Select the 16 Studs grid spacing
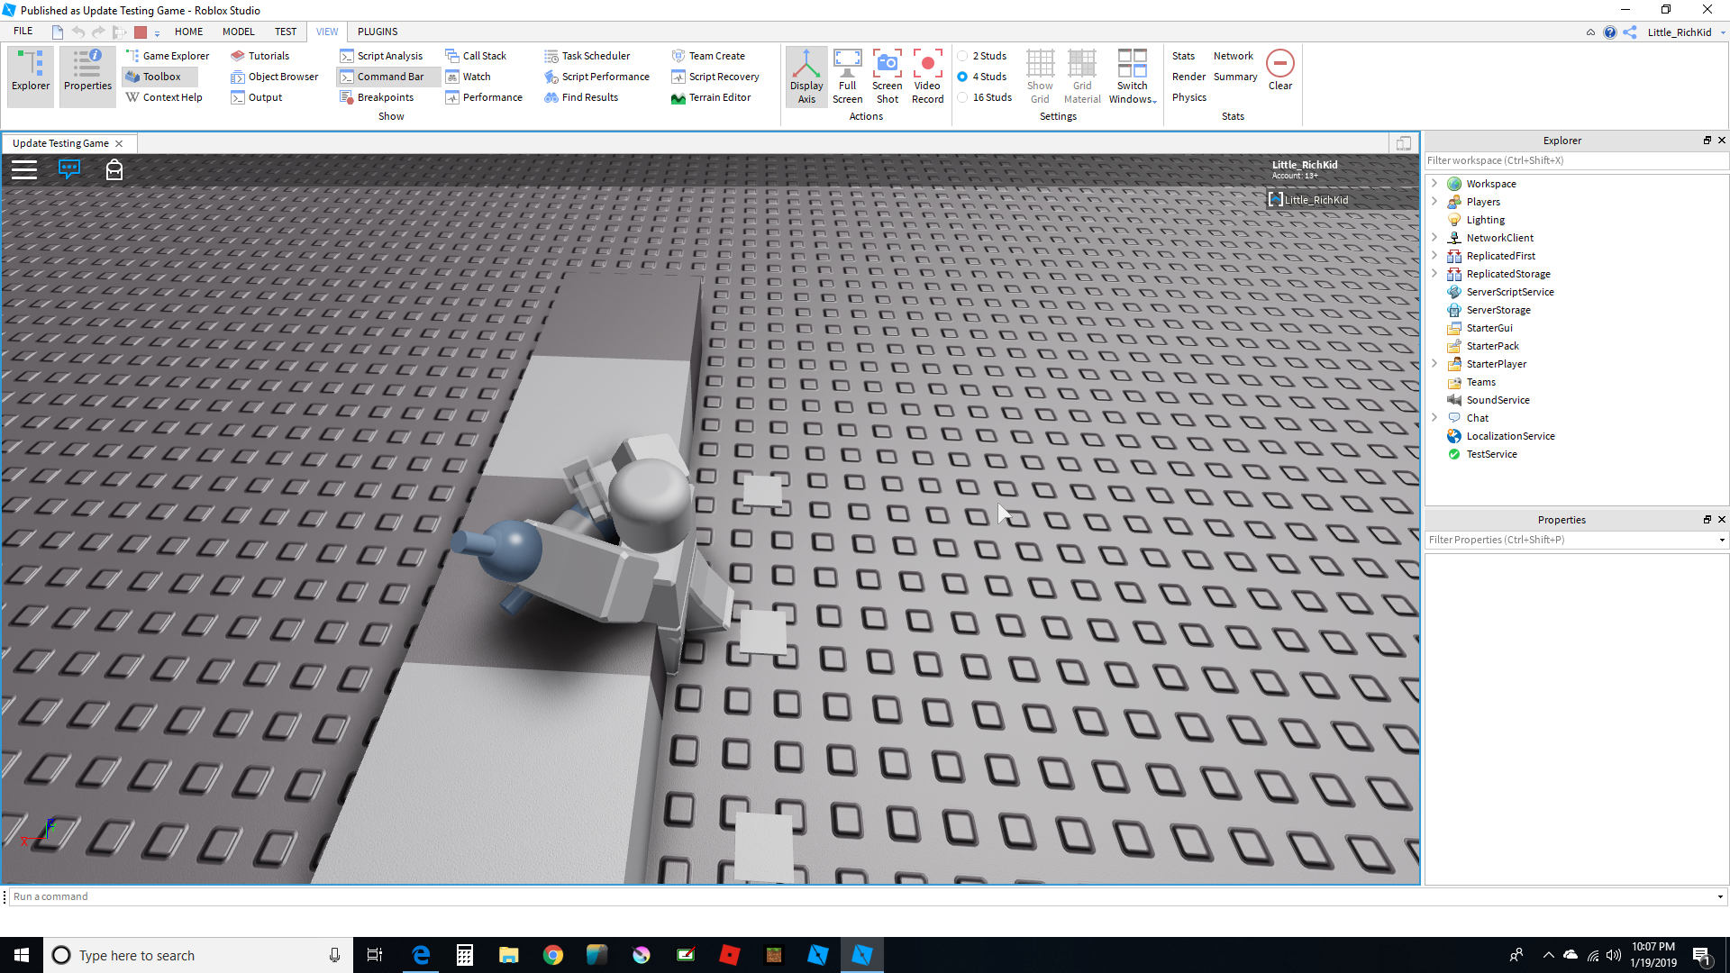Image resolution: width=1730 pixels, height=973 pixels. (x=964, y=97)
